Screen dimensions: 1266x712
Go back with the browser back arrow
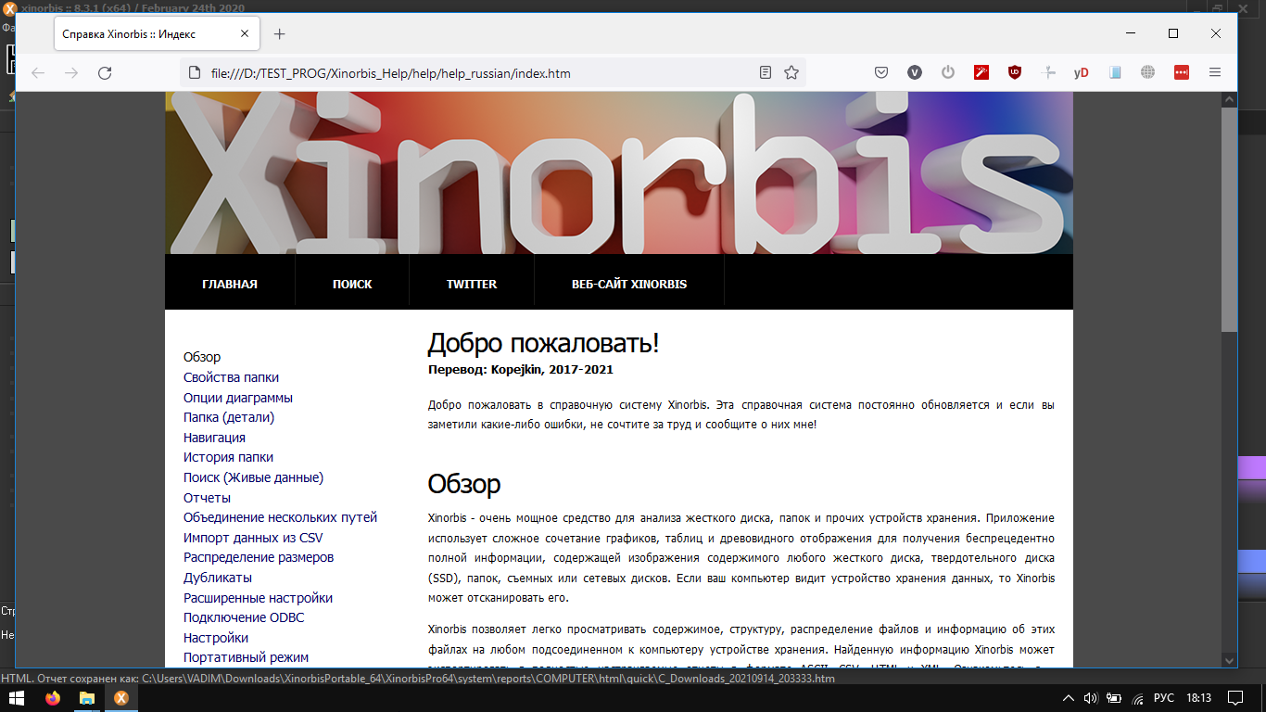pyautogui.click(x=38, y=72)
